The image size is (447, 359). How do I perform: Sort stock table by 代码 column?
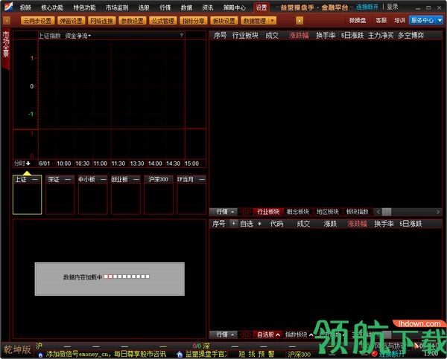pyautogui.click(x=276, y=224)
